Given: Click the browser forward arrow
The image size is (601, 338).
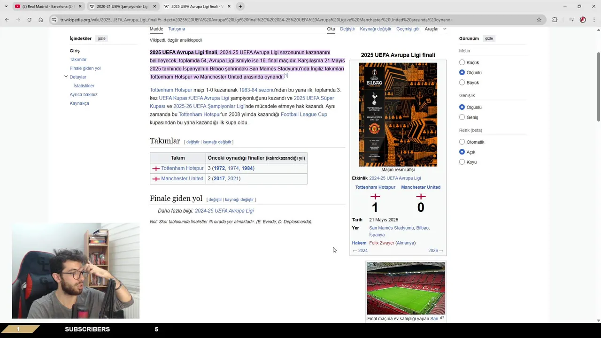Looking at the screenshot, I should click(18, 20).
